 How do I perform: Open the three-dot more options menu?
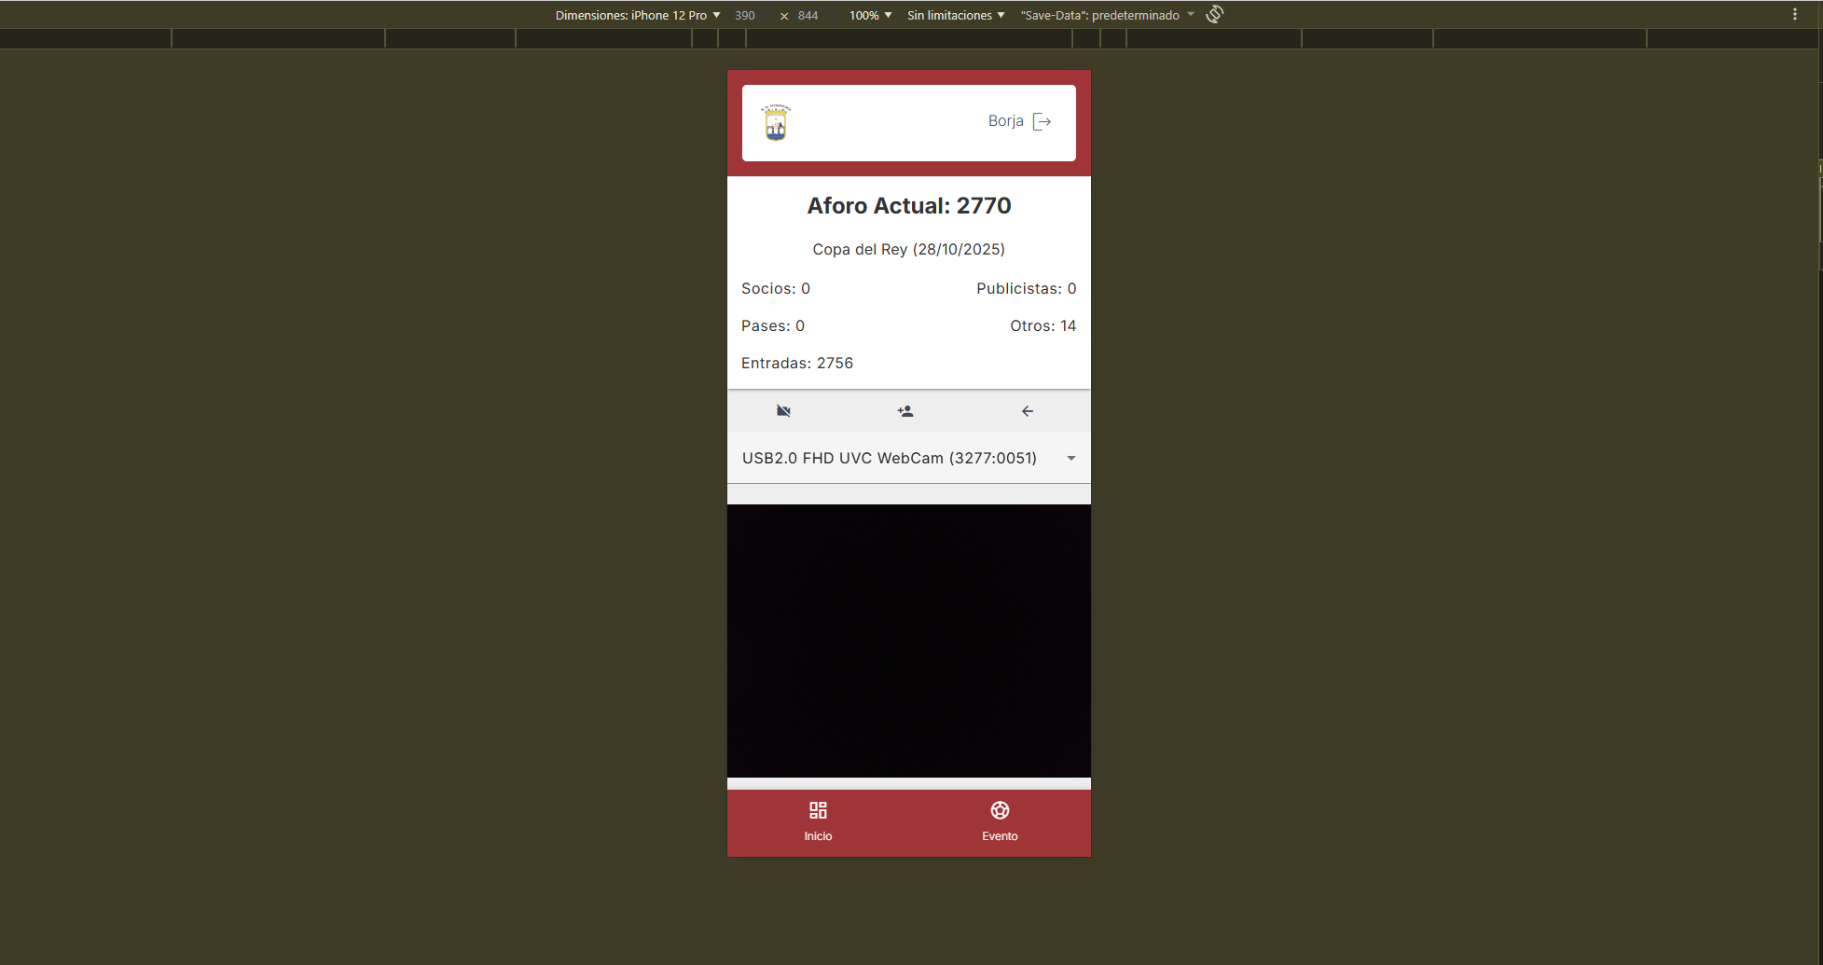pos(1794,15)
